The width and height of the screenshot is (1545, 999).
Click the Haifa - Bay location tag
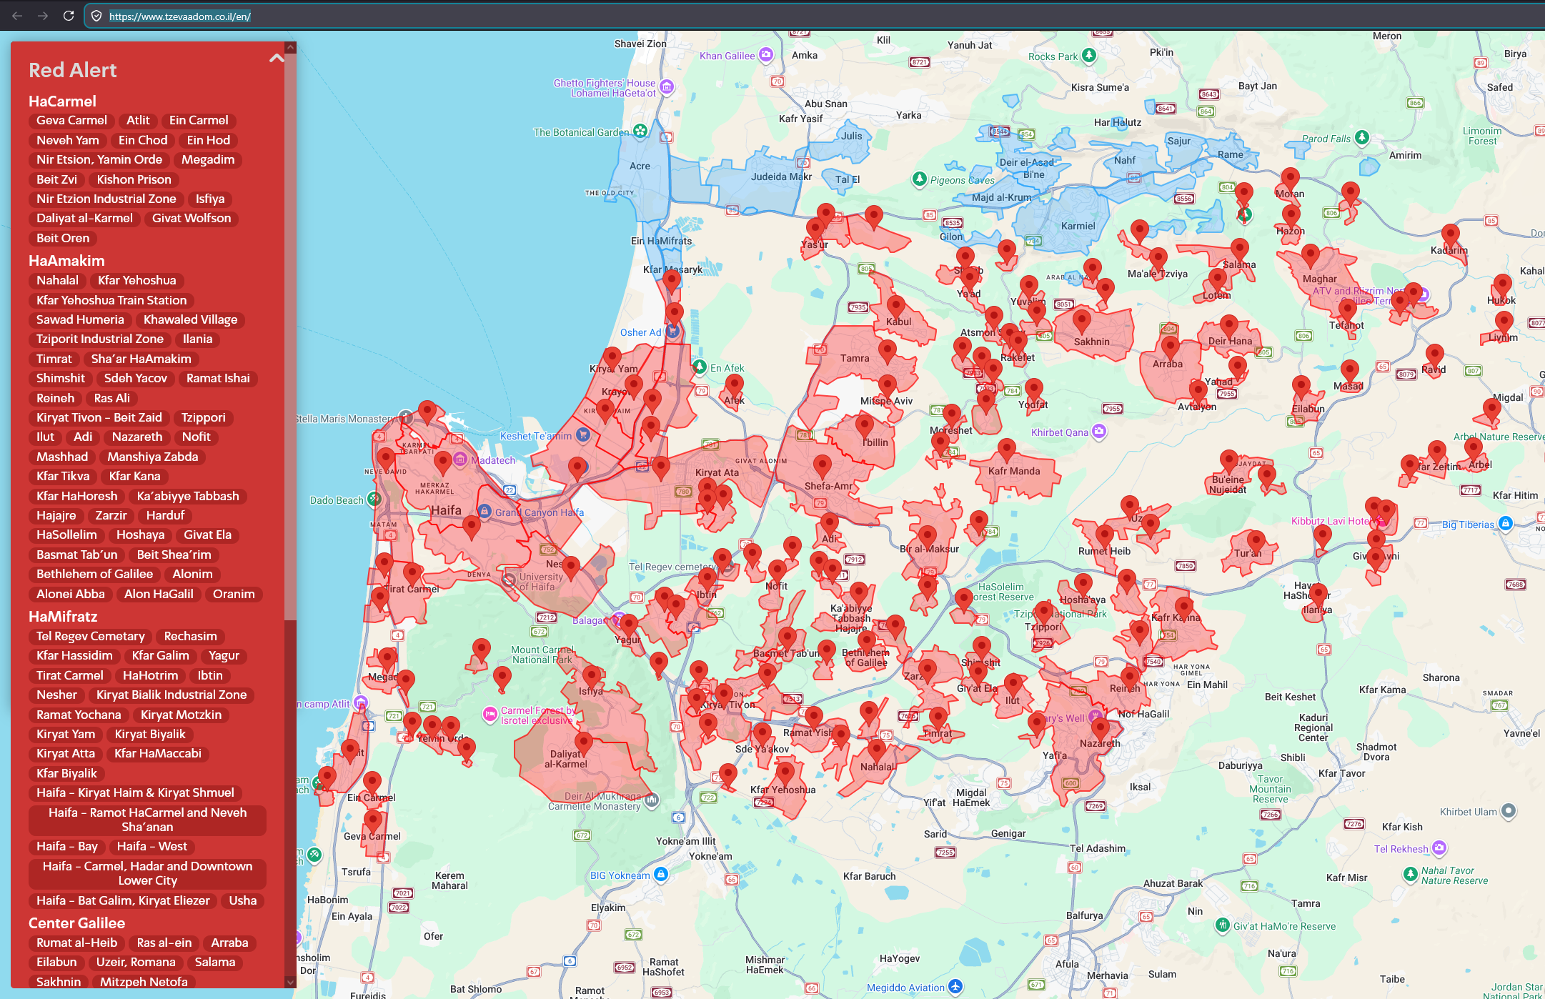point(67,846)
